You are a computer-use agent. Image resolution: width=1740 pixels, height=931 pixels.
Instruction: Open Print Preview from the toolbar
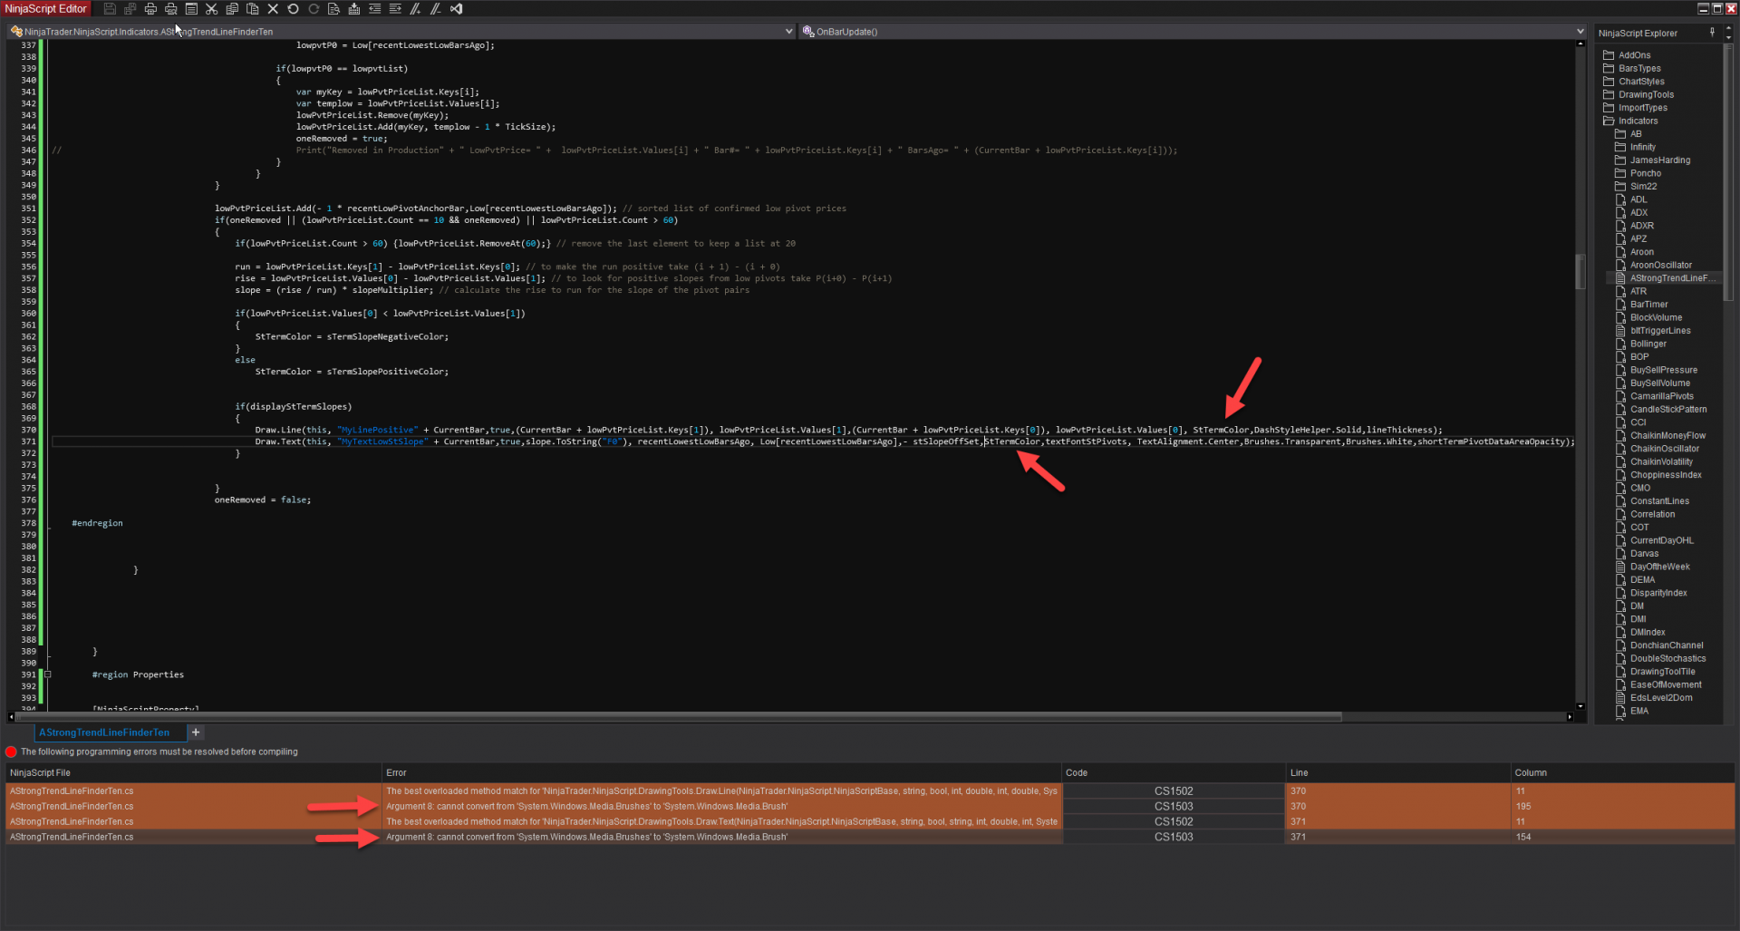(170, 9)
